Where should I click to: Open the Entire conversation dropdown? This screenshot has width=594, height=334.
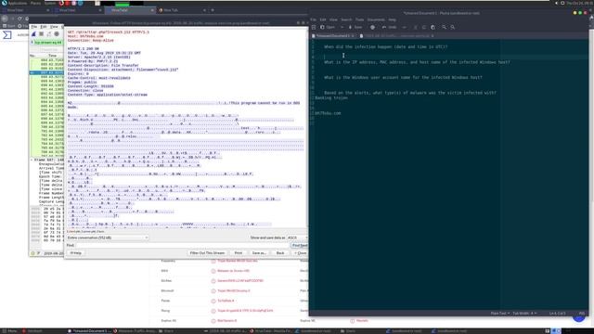[108, 238]
